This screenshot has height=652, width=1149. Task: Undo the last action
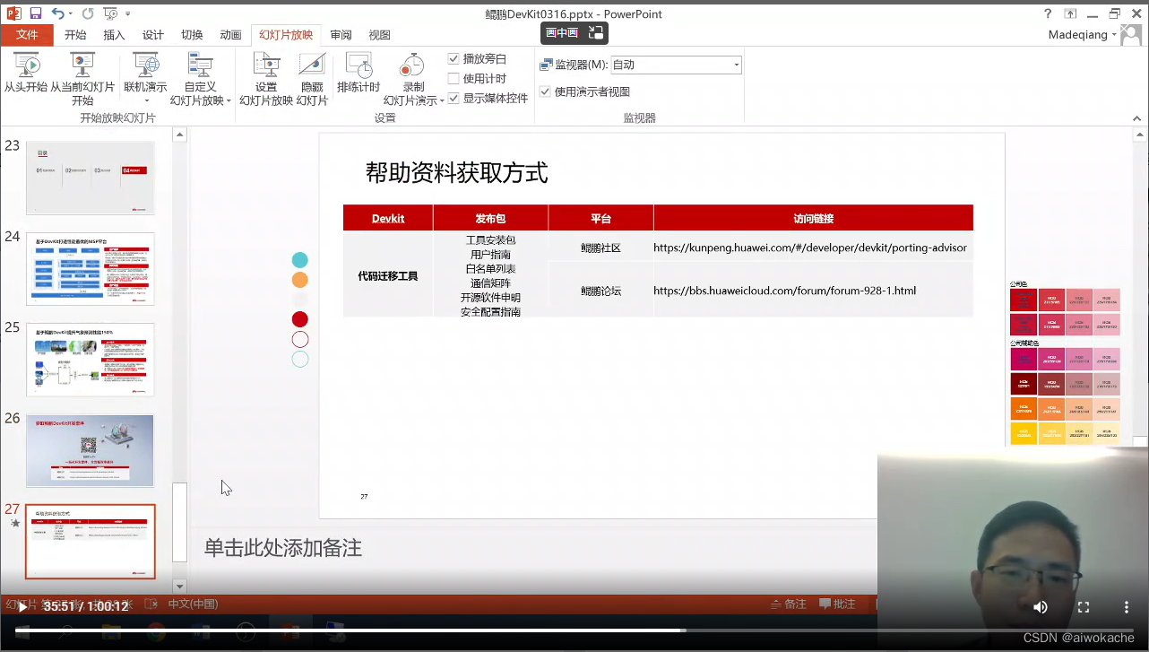[x=57, y=13]
